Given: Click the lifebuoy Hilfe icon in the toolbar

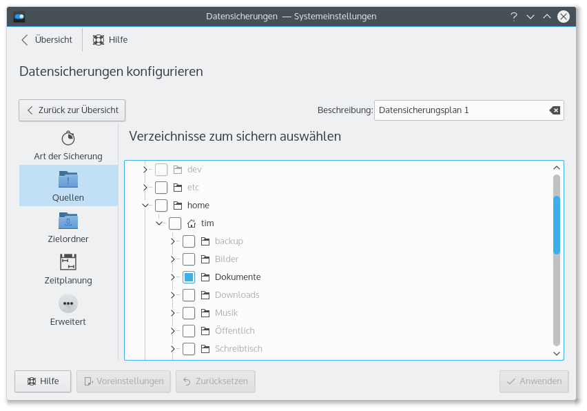Looking at the screenshot, I should (x=99, y=40).
